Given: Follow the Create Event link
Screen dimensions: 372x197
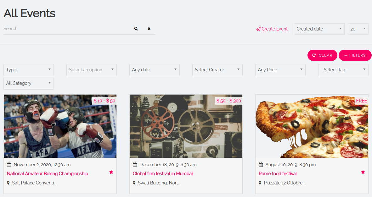Looking at the screenshot, I should pos(272,29).
